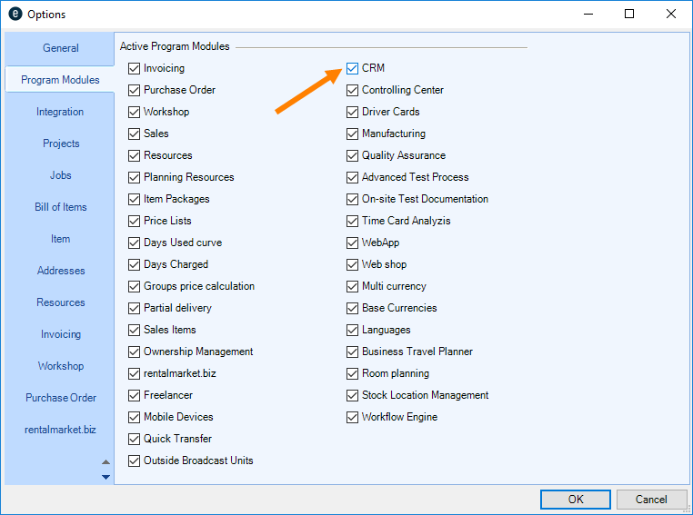Uncheck Days Used curve module
Screen dimensions: 693x515
pos(135,243)
